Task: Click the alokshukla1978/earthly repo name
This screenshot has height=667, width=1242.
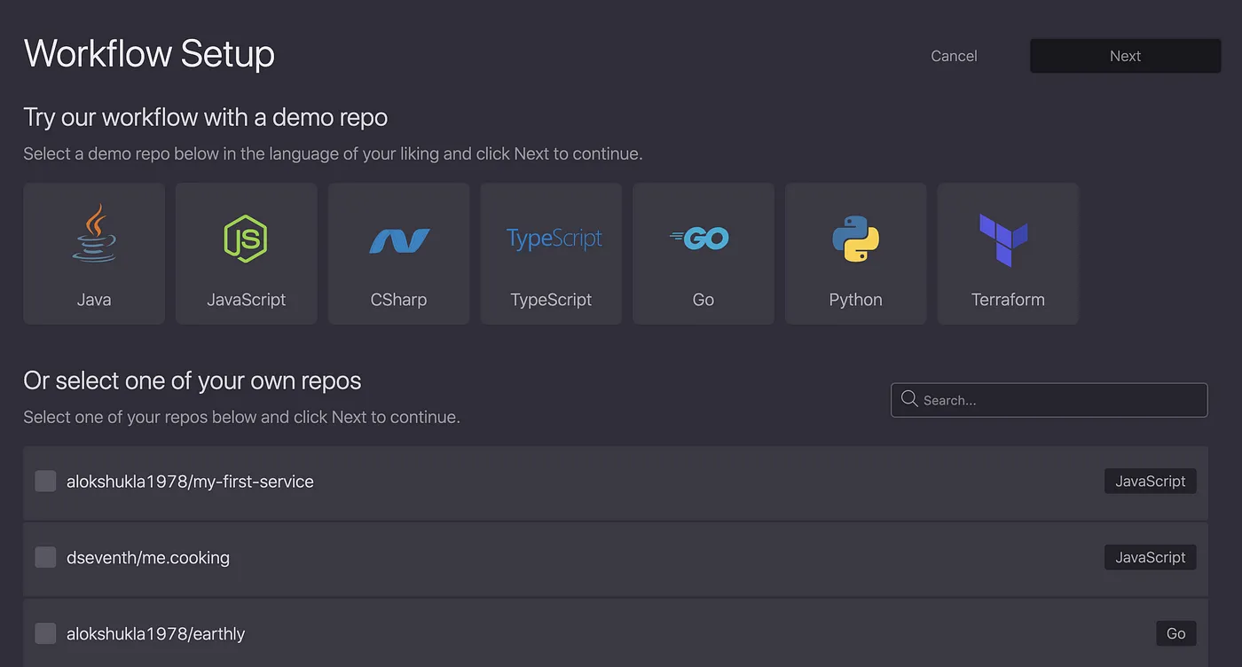Action: 155,634
